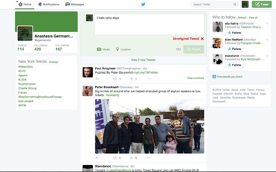Reply to Peter Bouckaert's tweet
Image resolution: width=276 pixels, height=172 pixels.
click(x=97, y=158)
